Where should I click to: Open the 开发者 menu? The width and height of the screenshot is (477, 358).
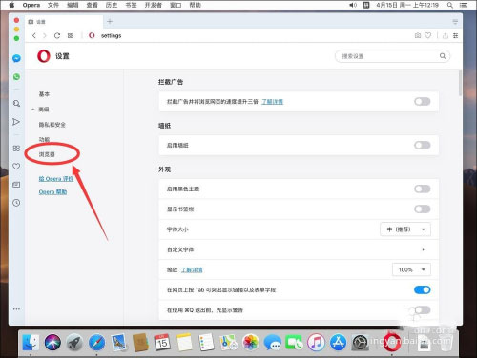point(154,5)
